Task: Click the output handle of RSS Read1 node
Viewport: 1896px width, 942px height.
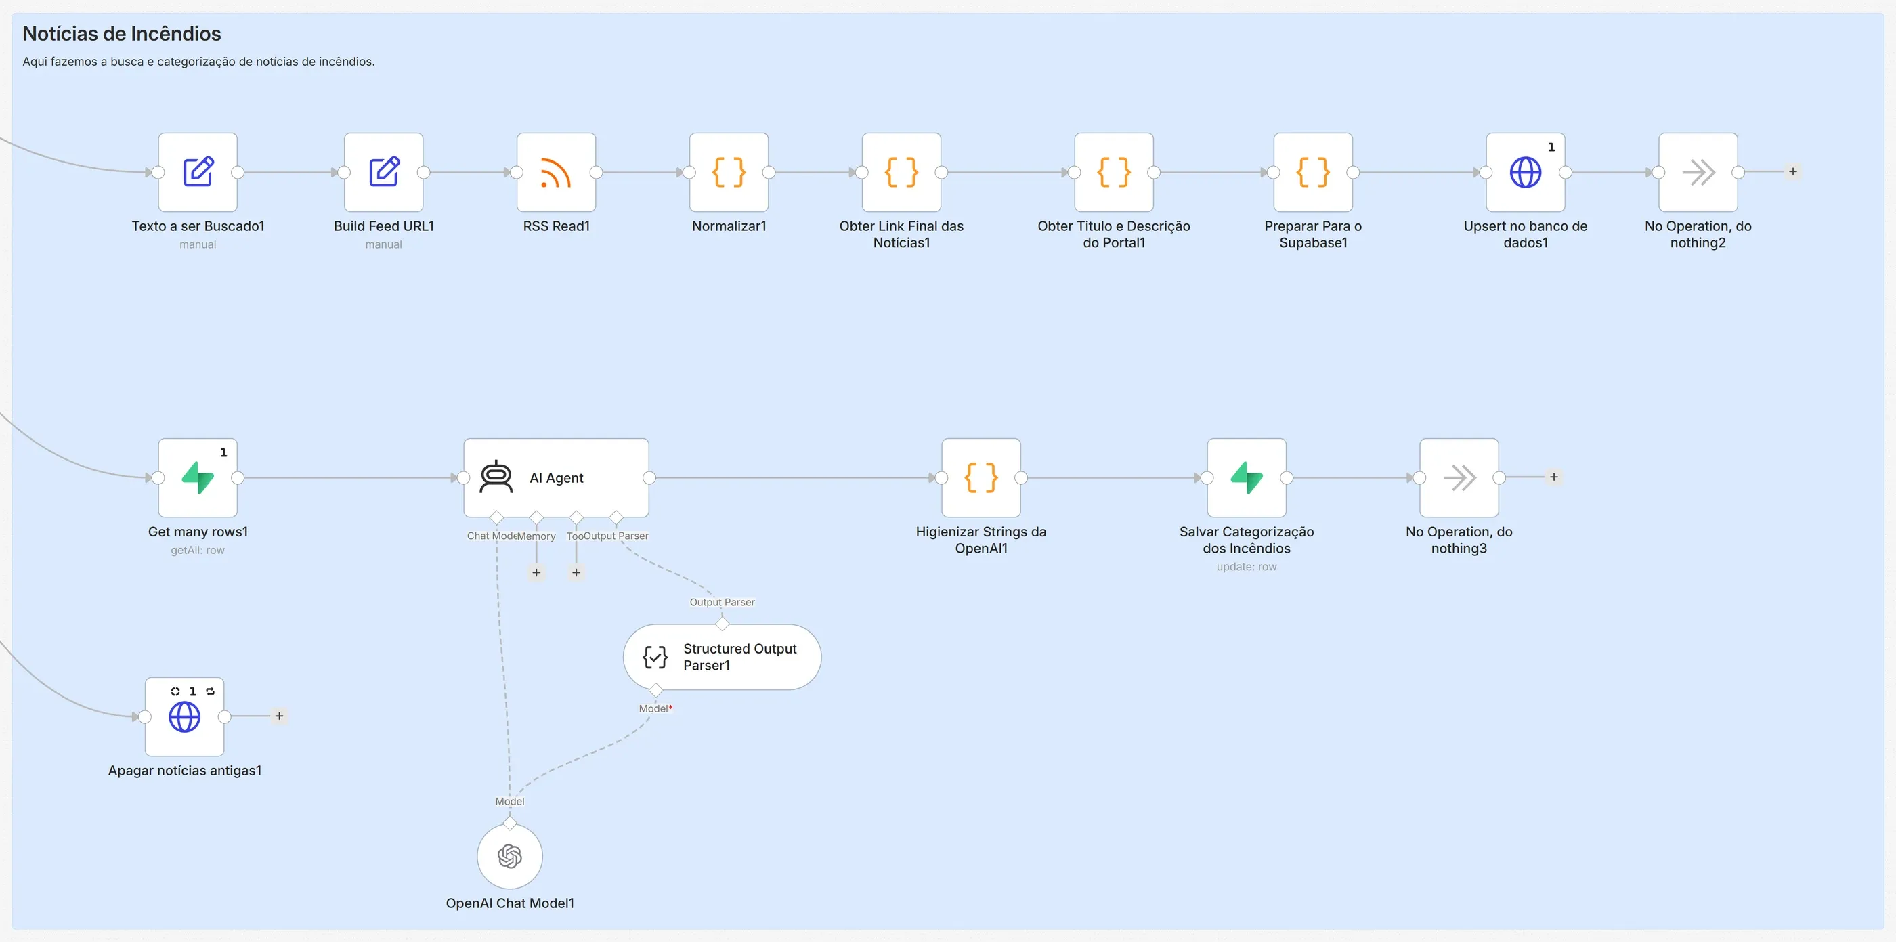Action: 596,172
